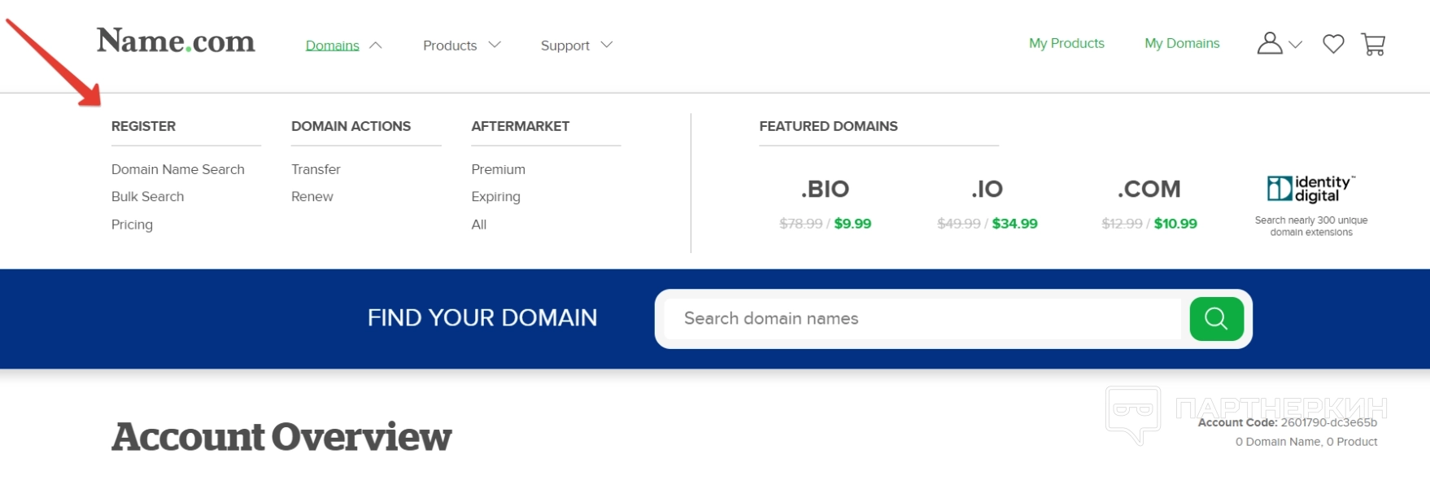
Task: Click the Identity Digital logo
Action: pyautogui.click(x=1310, y=189)
